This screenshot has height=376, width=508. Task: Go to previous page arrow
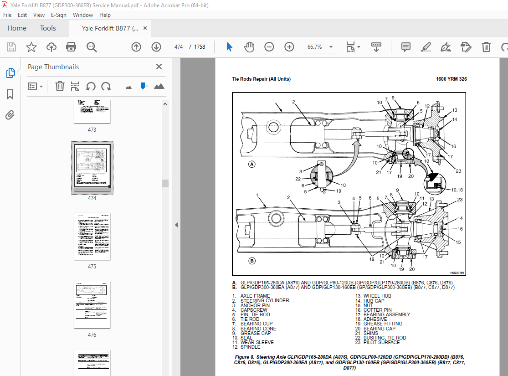coord(136,47)
